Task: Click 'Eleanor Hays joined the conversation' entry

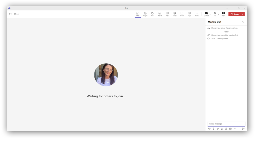Action: coord(224,28)
